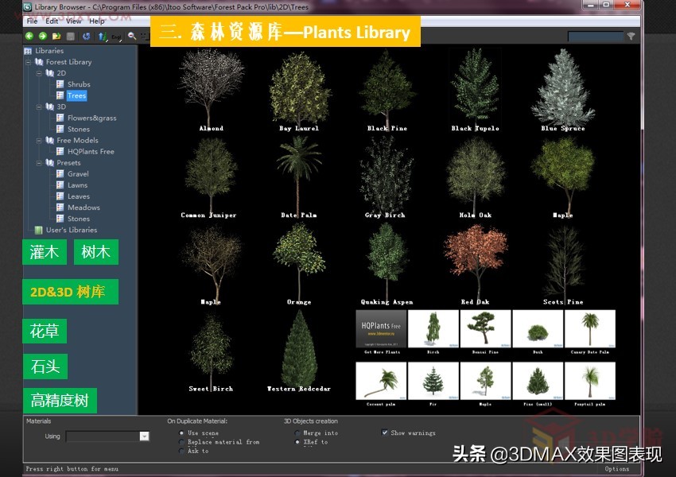Select the tree/plant toolbar icon
This screenshot has height=477, width=676.
coord(102,36)
